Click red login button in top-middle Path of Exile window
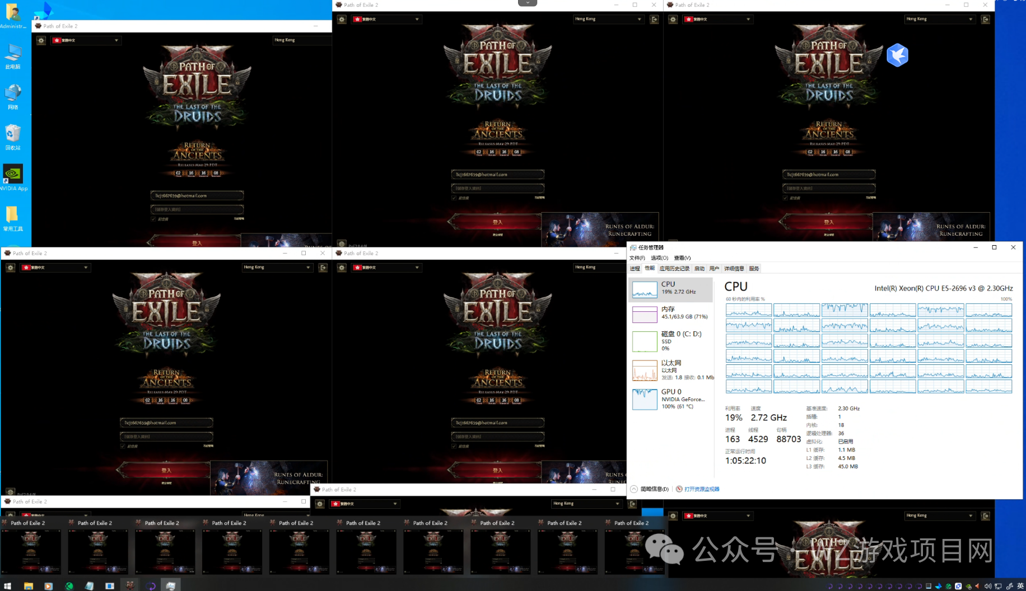Image resolution: width=1026 pixels, height=591 pixels. (x=497, y=222)
